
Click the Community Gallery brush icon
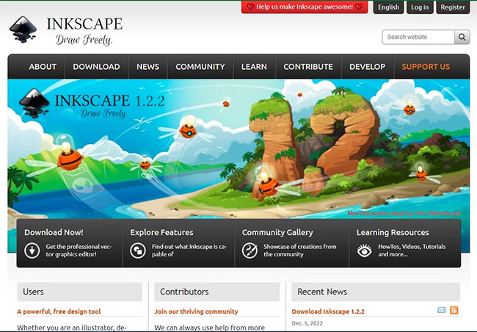pyautogui.click(x=250, y=250)
